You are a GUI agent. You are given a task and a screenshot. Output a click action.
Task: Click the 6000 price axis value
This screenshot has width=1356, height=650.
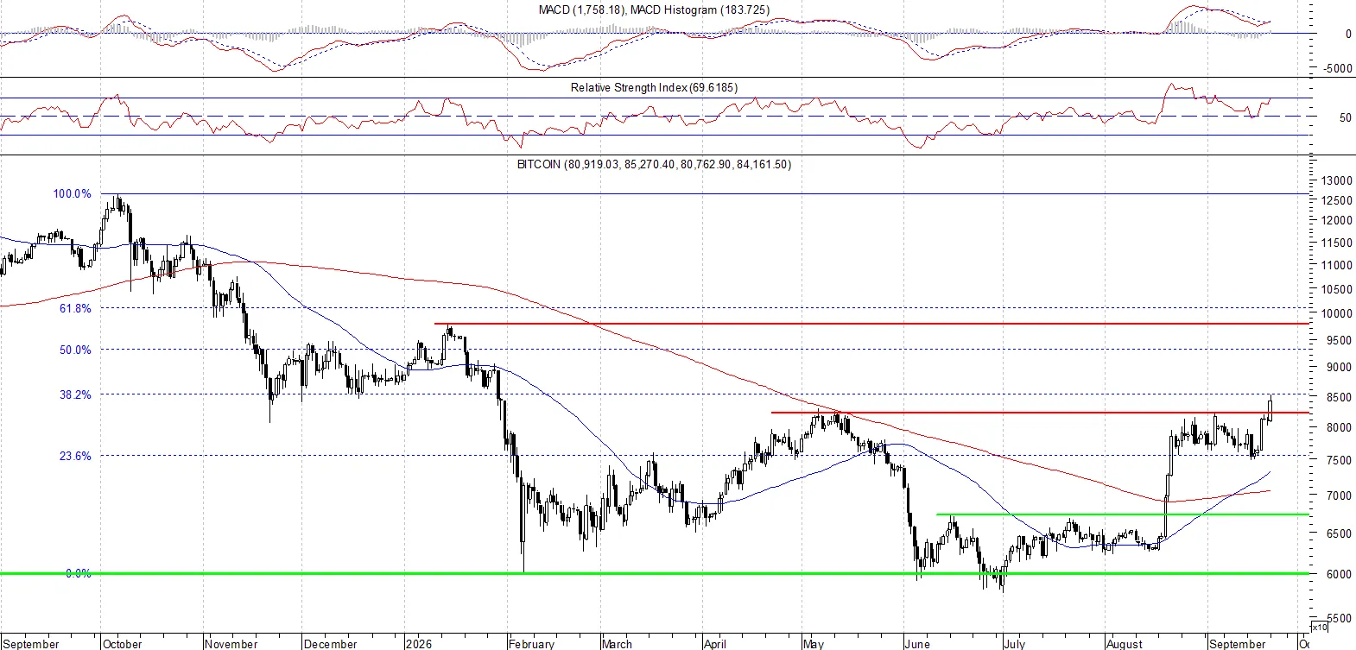coord(1339,574)
